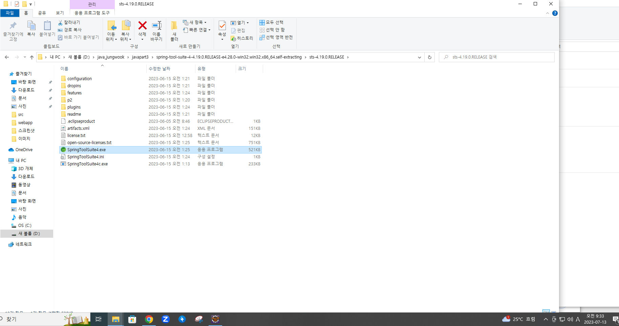The image size is (619, 326).
Task: Click javapart3 in the address breadcrumb
Action: click(x=140, y=57)
